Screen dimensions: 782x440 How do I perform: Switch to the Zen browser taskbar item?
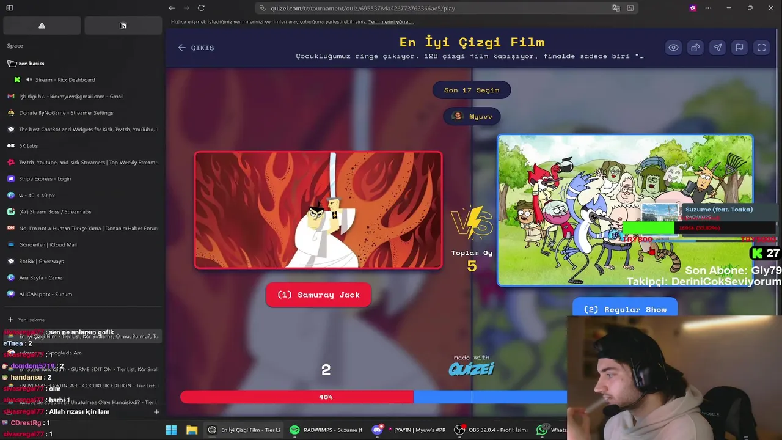pos(244,430)
